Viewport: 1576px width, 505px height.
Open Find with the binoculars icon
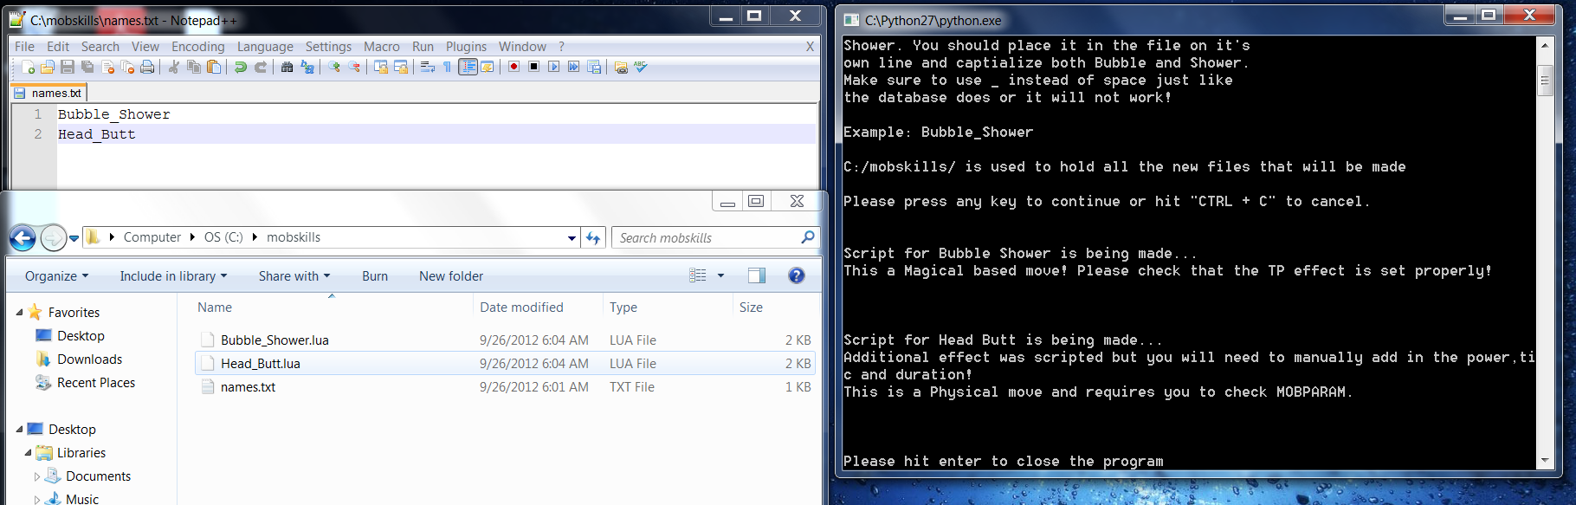click(x=287, y=67)
